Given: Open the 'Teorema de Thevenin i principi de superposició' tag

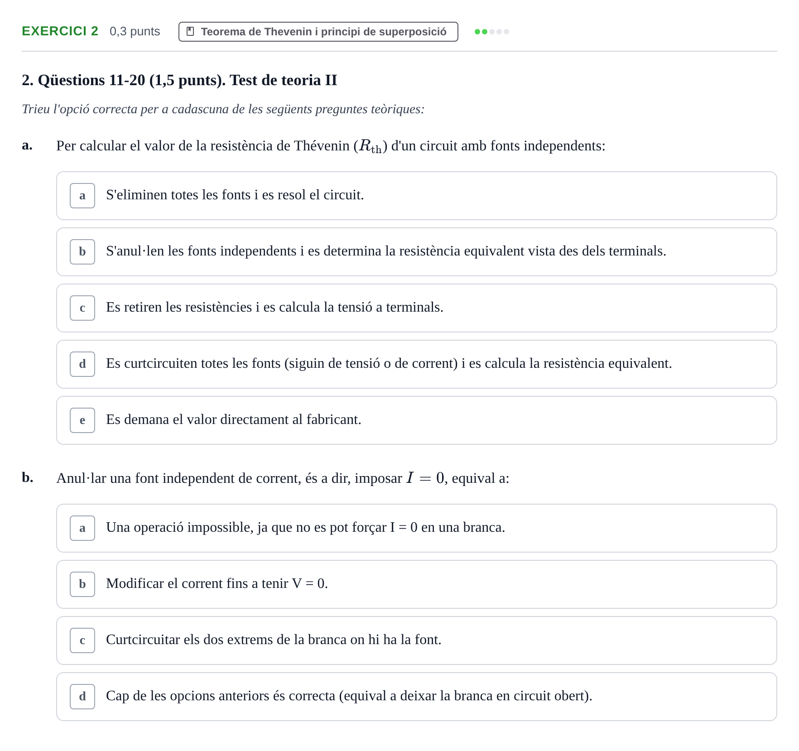Looking at the screenshot, I should tap(318, 32).
